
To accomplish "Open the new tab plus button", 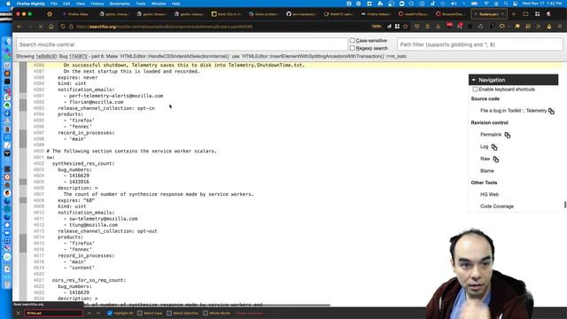I will pos(514,14).
